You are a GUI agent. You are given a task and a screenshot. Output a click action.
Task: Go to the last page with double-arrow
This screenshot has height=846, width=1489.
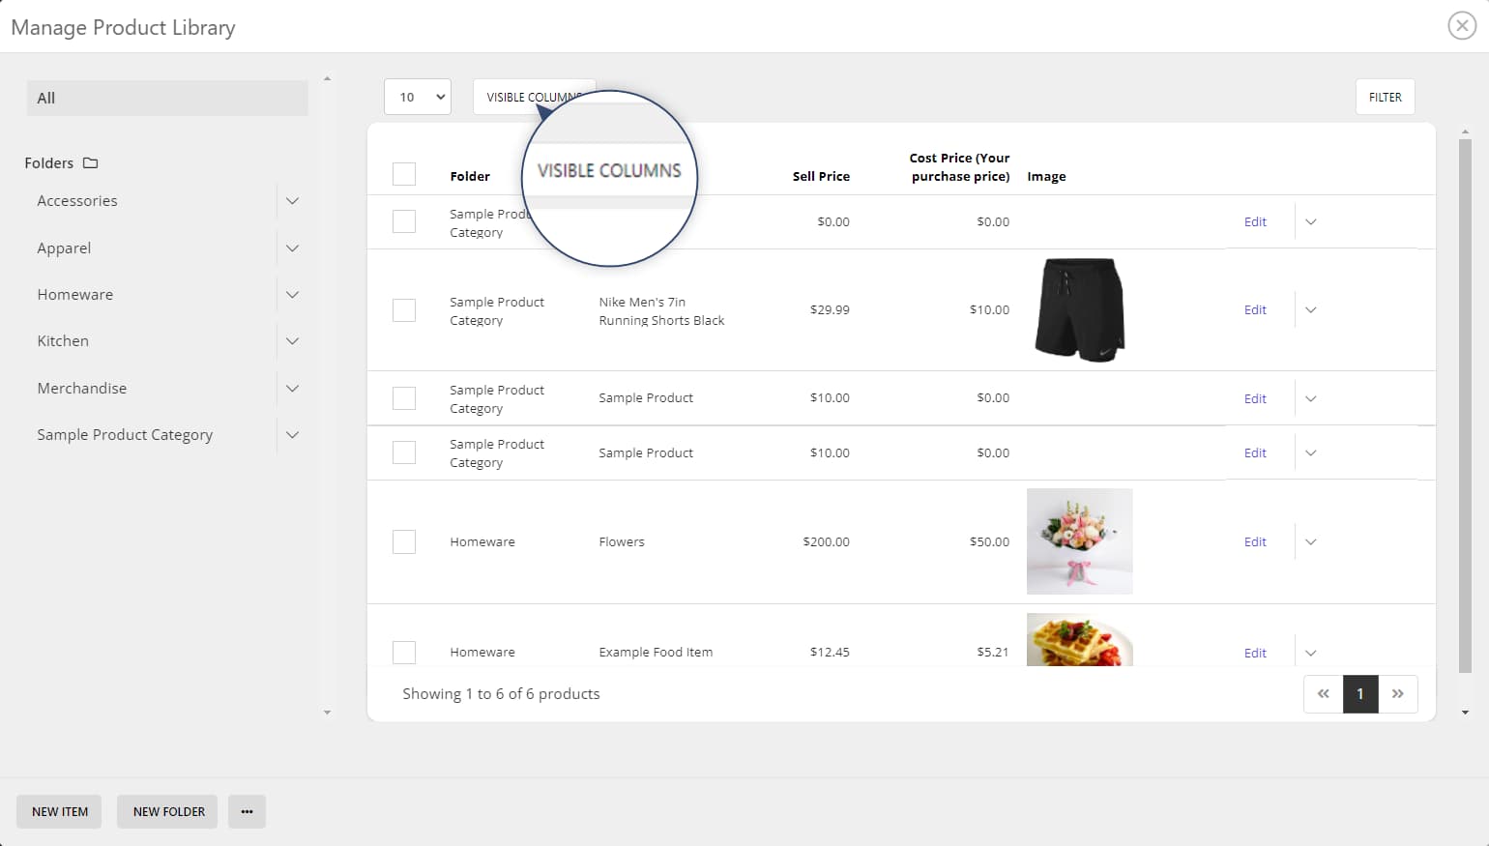coord(1398,693)
